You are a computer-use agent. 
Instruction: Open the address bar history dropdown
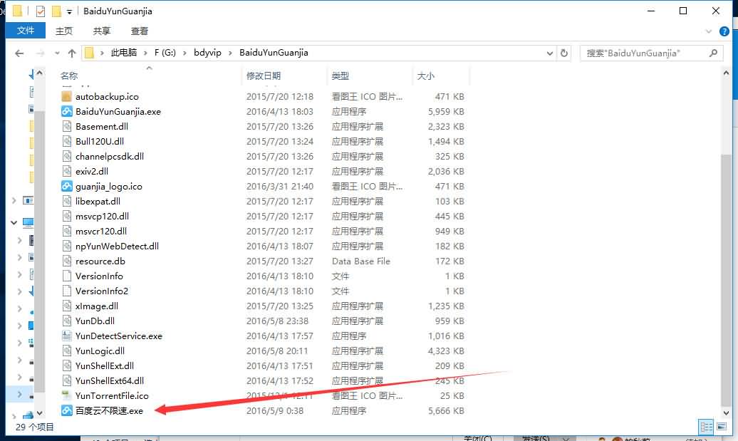[x=549, y=53]
